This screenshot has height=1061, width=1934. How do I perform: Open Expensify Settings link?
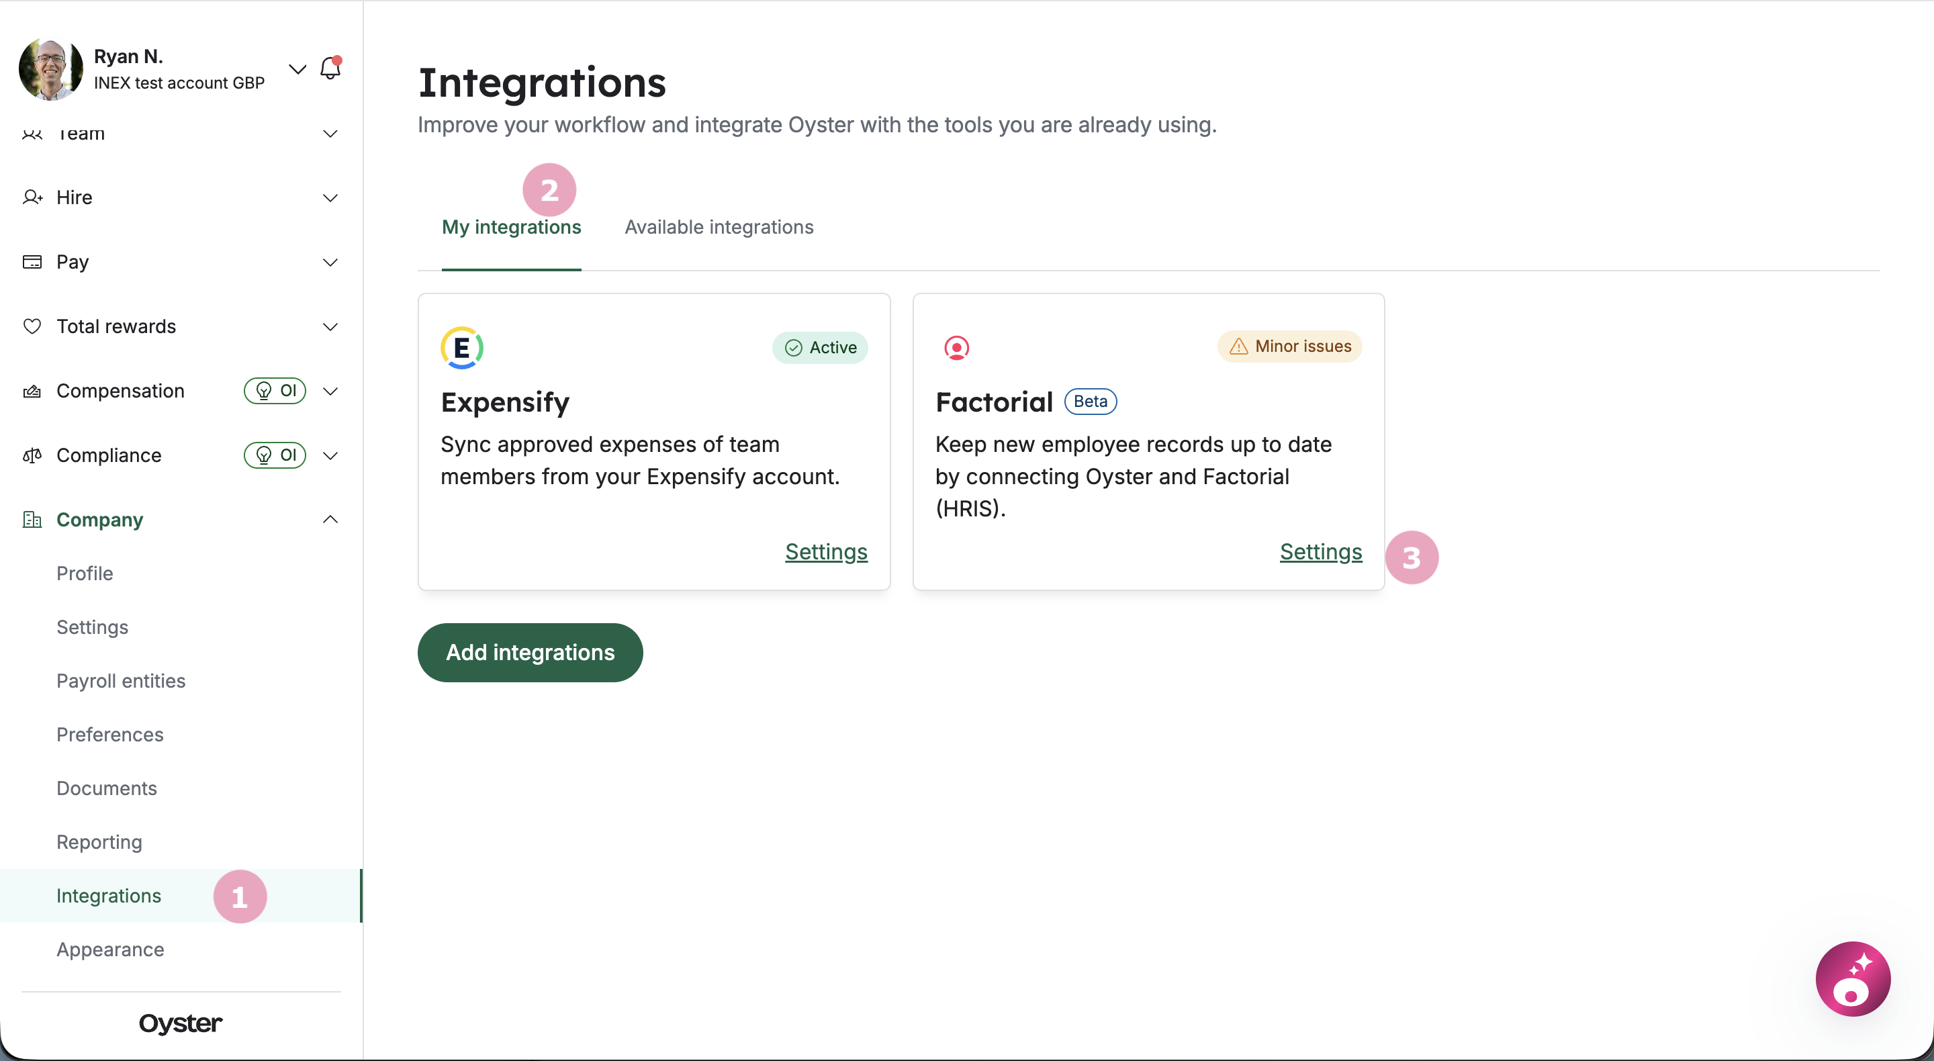pyautogui.click(x=826, y=552)
